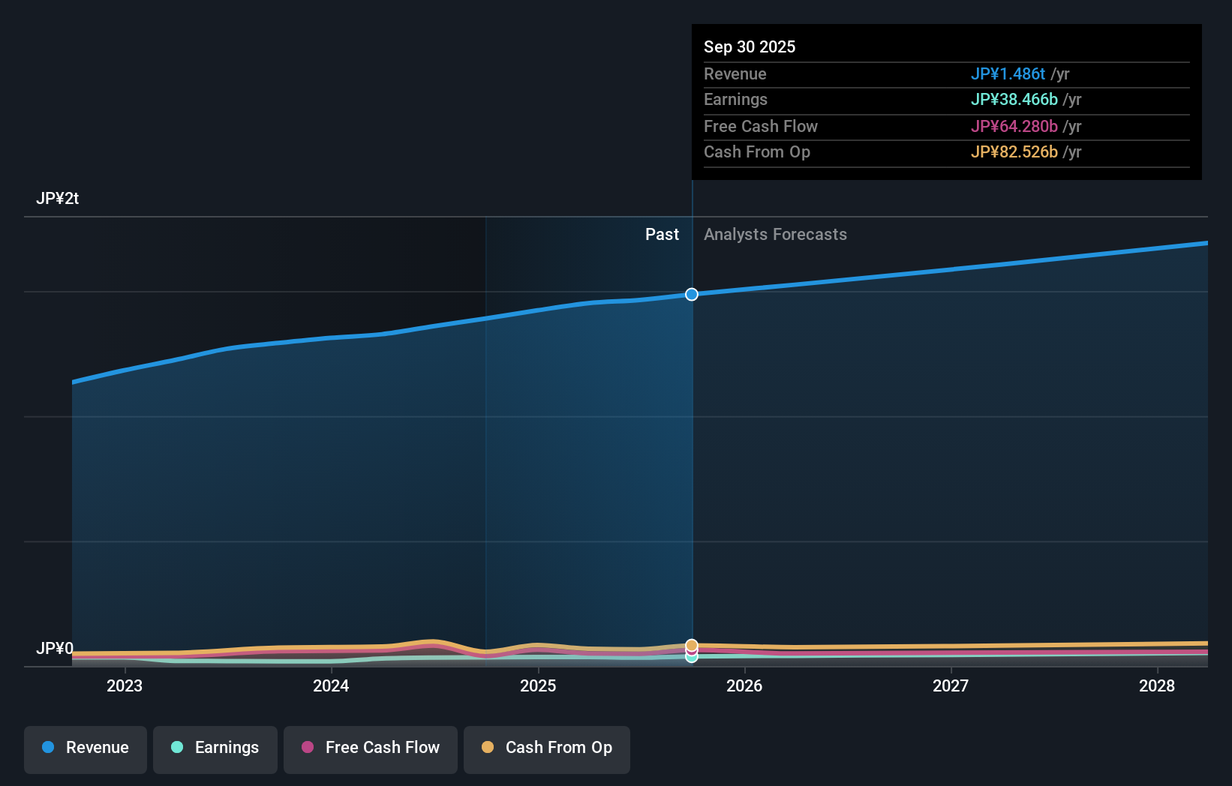Collapse the Analysts Forecasts section

pyautogui.click(x=775, y=234)
